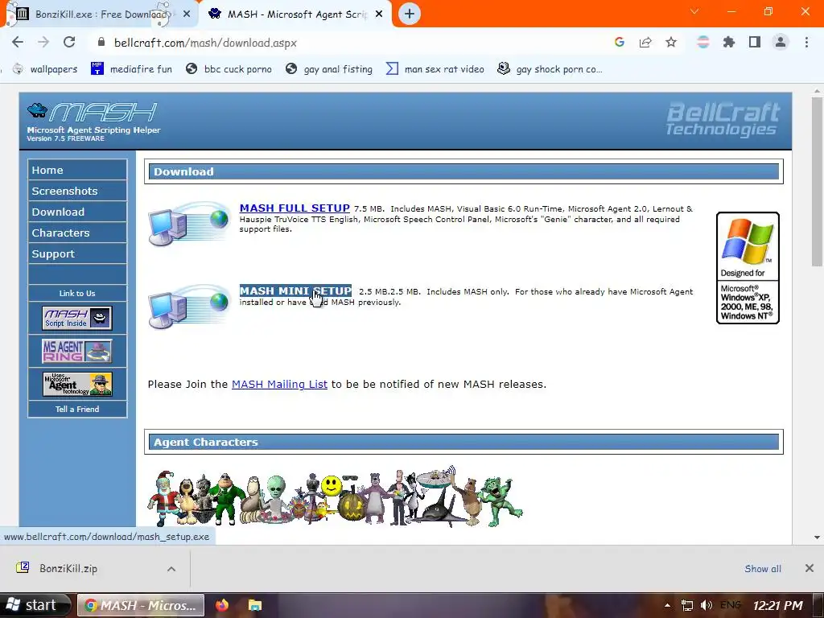Open the Chrome profile avatar menu
This screenshot has width=824, height=618.
(781, 43)
